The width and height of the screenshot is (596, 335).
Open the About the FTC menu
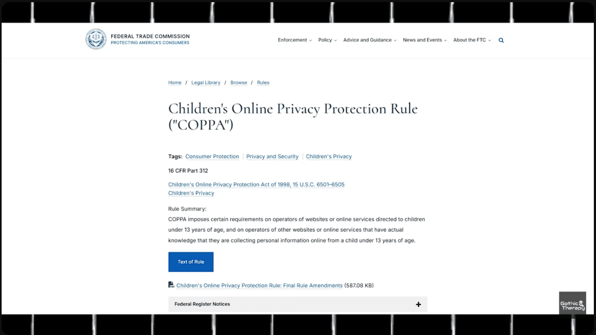point(472,40)
